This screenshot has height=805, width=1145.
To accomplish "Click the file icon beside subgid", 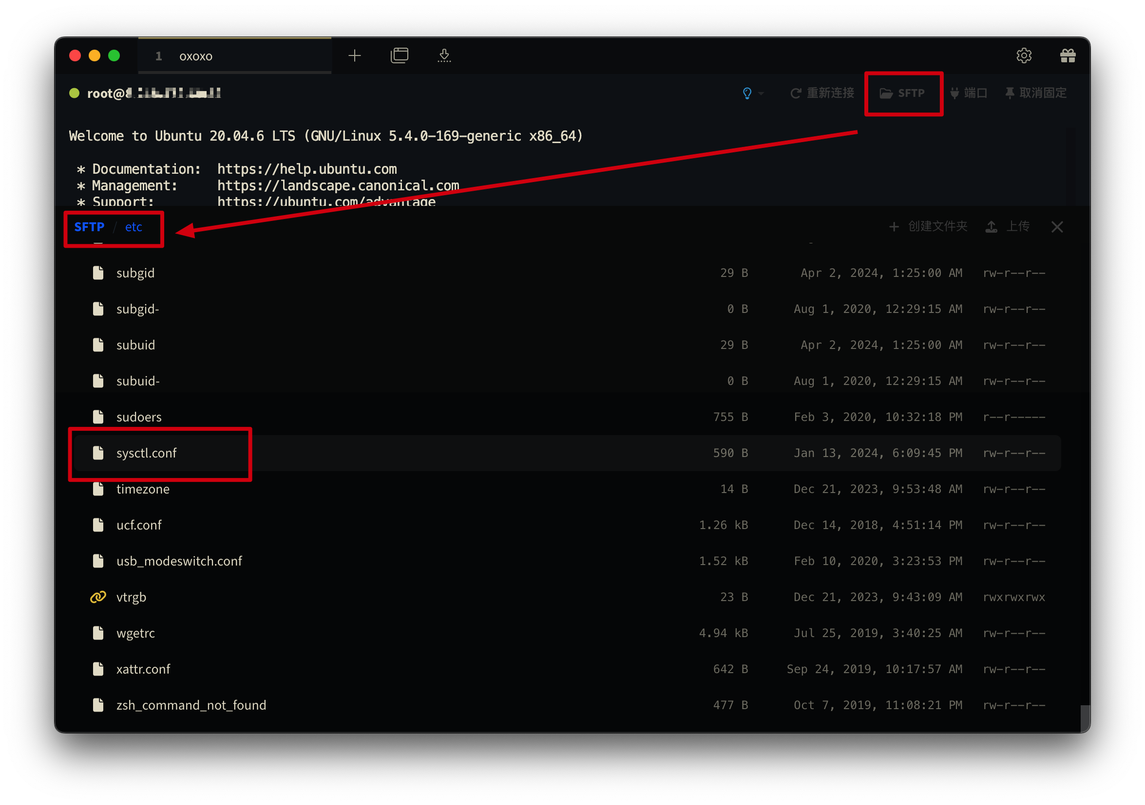I will [98, 273].
